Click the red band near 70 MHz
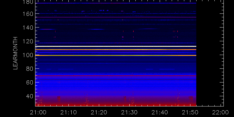This screenshot has height=117, width=234. coord(116,76)
